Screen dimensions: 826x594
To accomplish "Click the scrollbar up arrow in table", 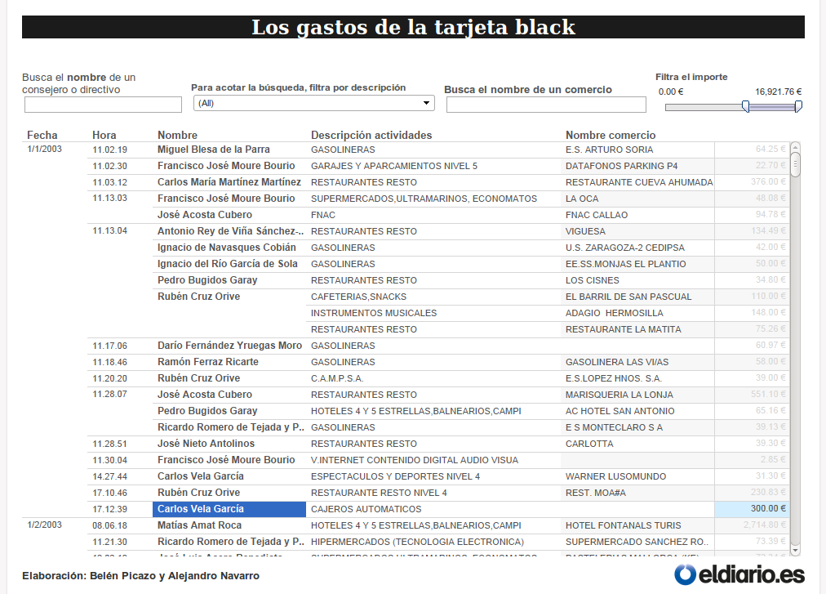I will point(795,148).
